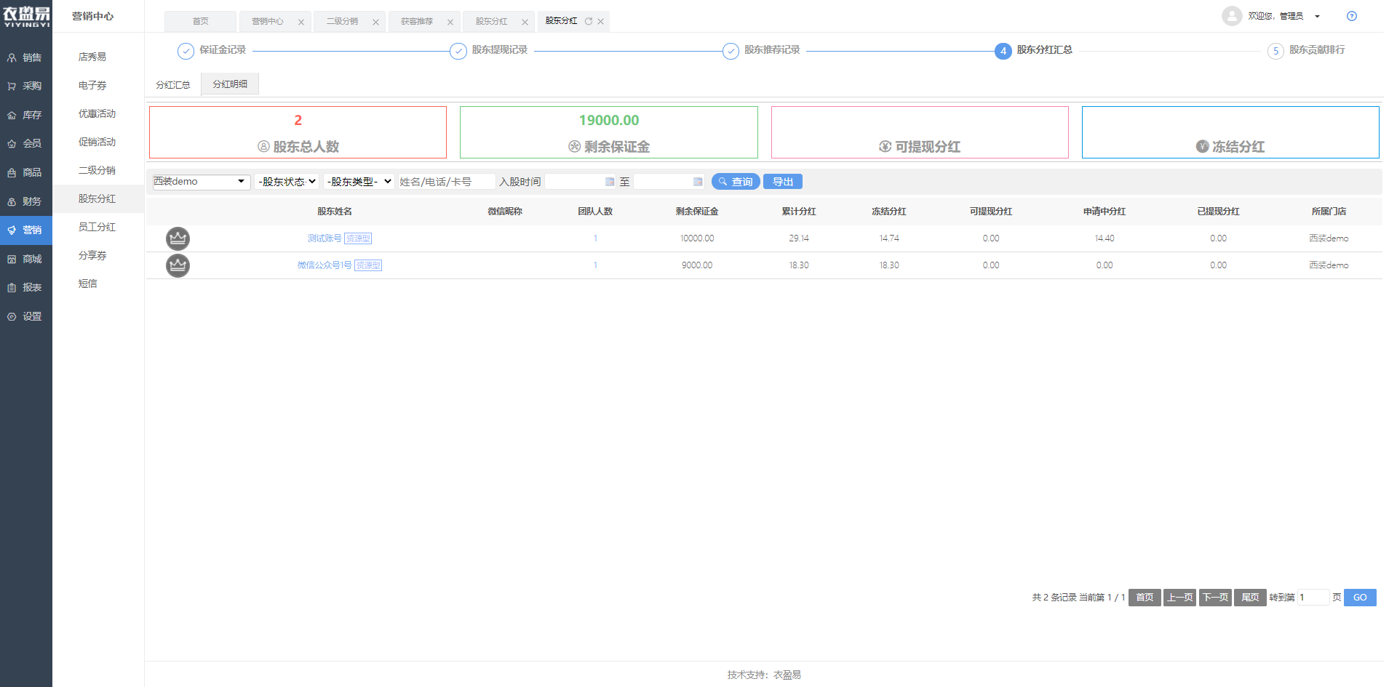Open the 股东状态 dropdown
The width and height of the screenshot is (1397, 687).
click(287, 182)
